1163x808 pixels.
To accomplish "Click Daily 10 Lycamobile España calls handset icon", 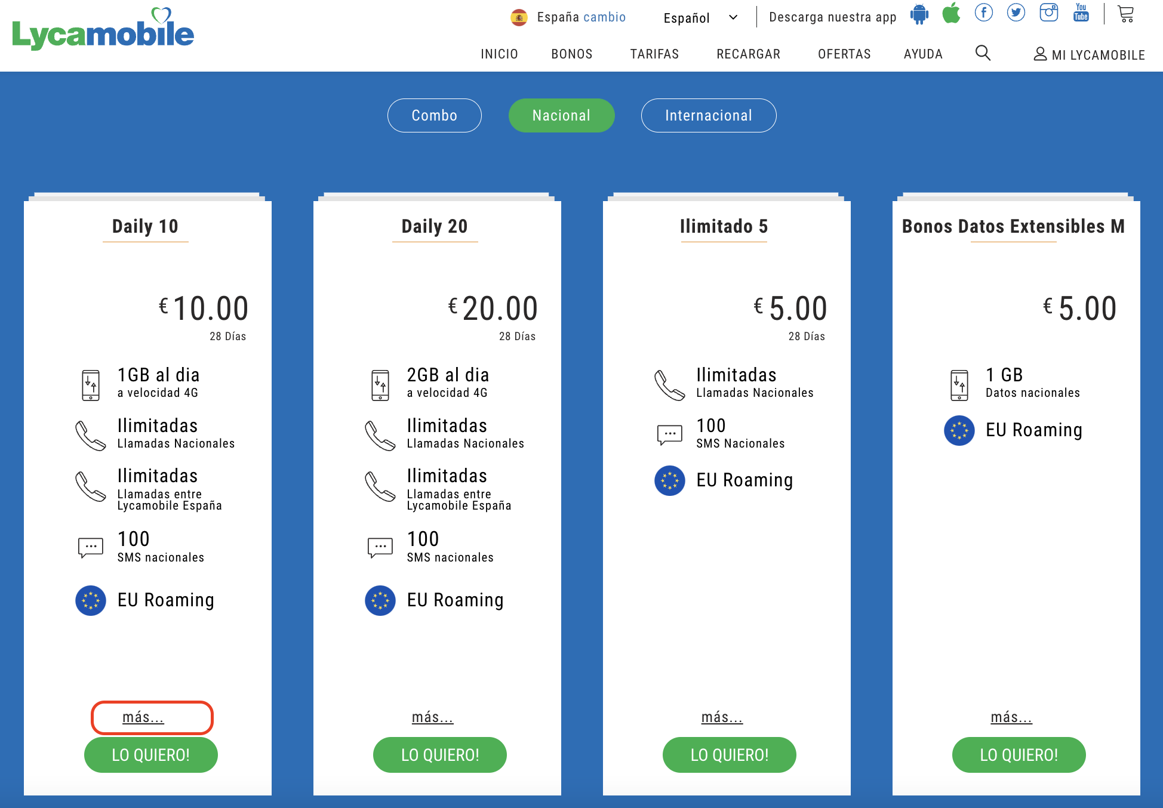I will pos(91,486).
